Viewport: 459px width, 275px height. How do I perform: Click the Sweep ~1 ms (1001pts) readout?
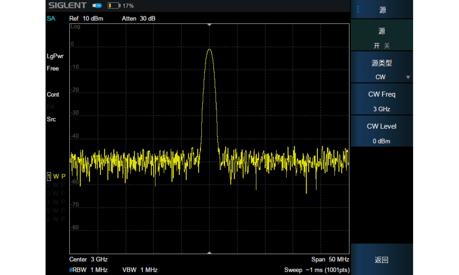point(317,270)
